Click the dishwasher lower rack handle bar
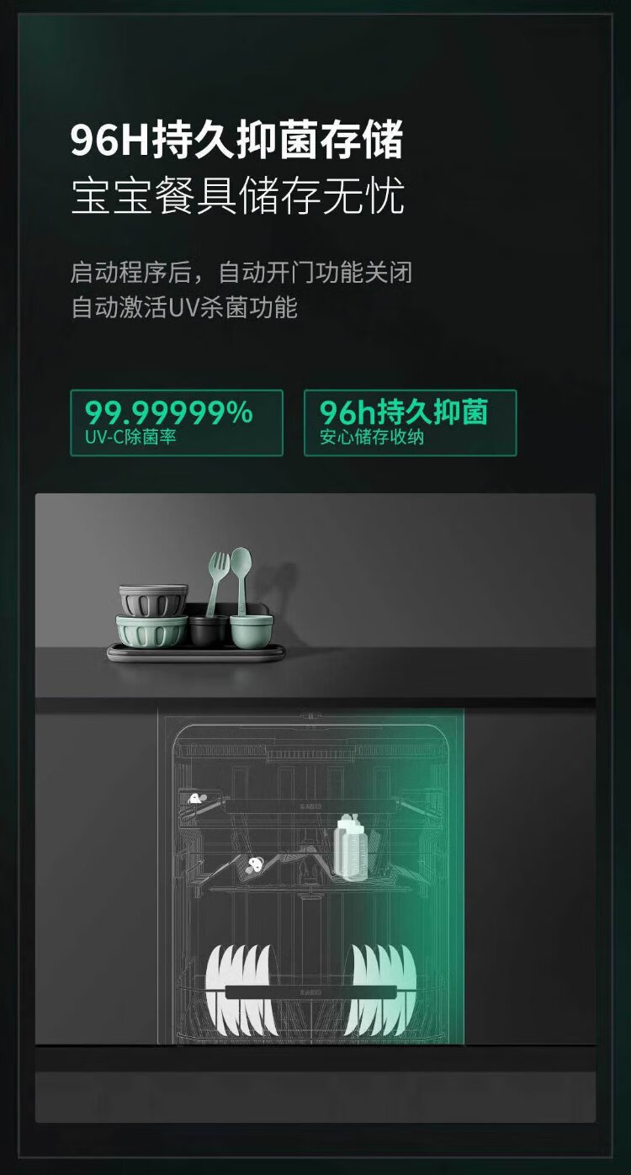The image size is (631, 1175). point(310,992)
